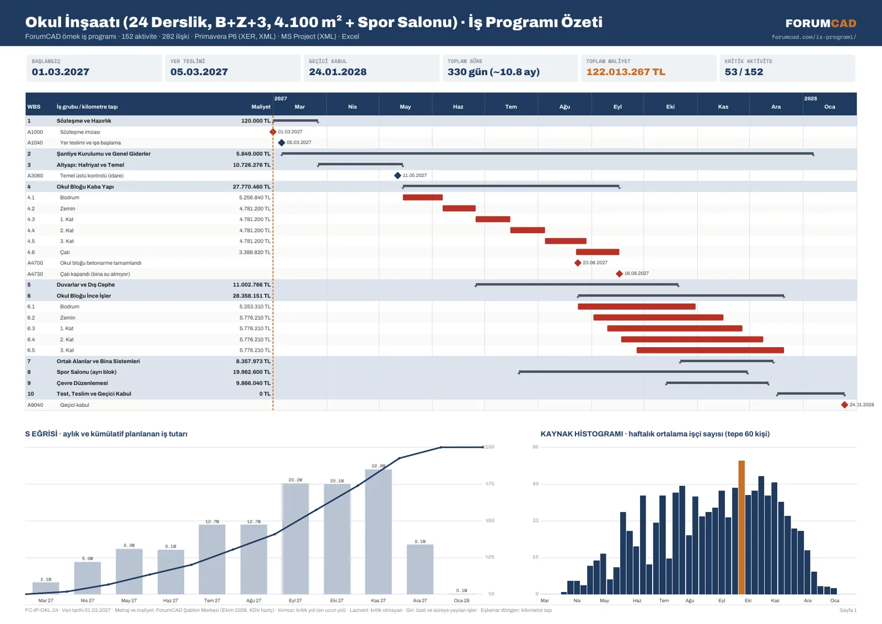Select the row Test, Teslim ve Geçici Kabul
This screenshot has height=624, width=882.
pyautogui.click(x=441, y=394)
